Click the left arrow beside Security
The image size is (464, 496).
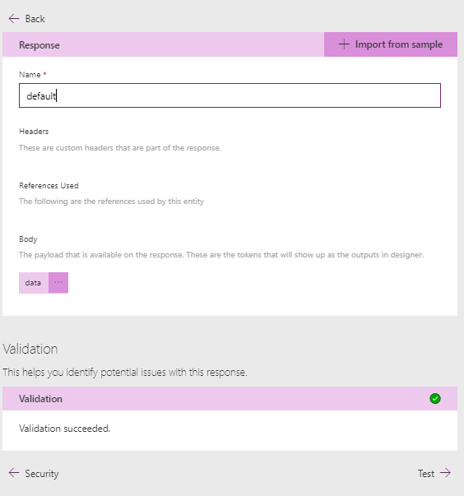tap(14, 473)
